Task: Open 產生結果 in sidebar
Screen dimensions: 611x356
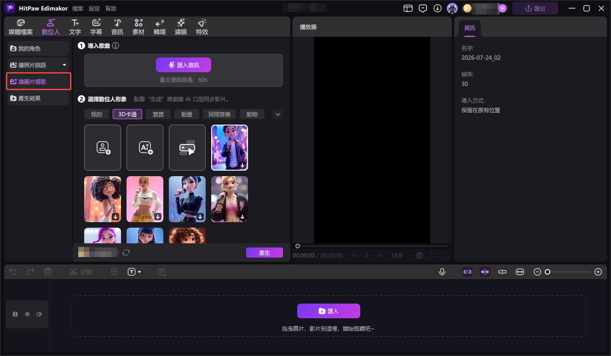Action: point(38,98)
